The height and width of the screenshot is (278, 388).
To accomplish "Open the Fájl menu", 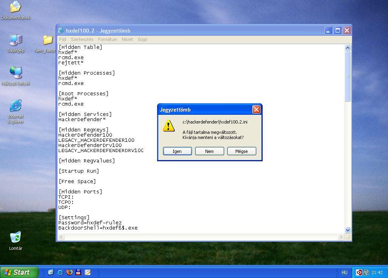I will coord(63,39).
